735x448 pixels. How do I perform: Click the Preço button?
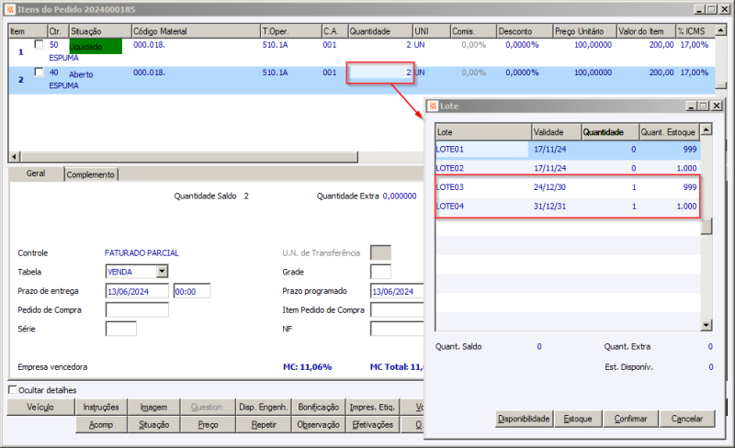[208, 424]
